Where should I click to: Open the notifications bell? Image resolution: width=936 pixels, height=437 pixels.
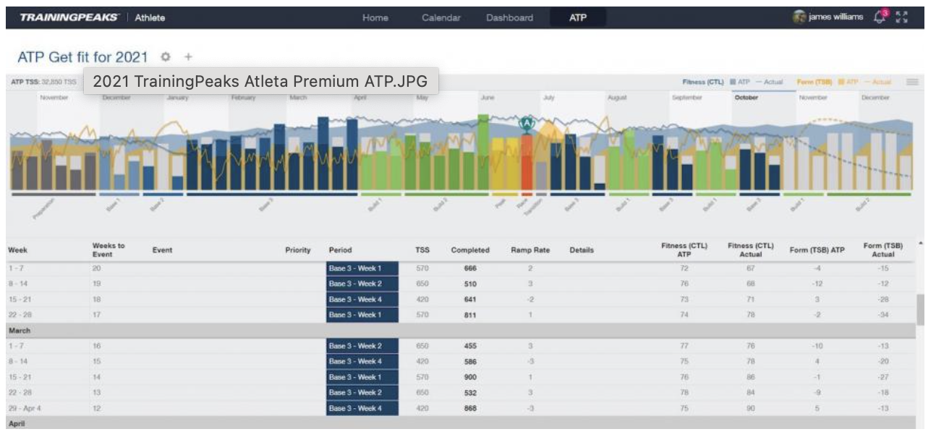[x=880, y=17]
